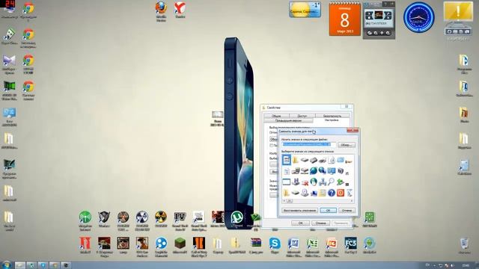Click the weather gadget on desktop
Image resolution: width=479 pixels, height=269 pixels.
pos(305,10)
